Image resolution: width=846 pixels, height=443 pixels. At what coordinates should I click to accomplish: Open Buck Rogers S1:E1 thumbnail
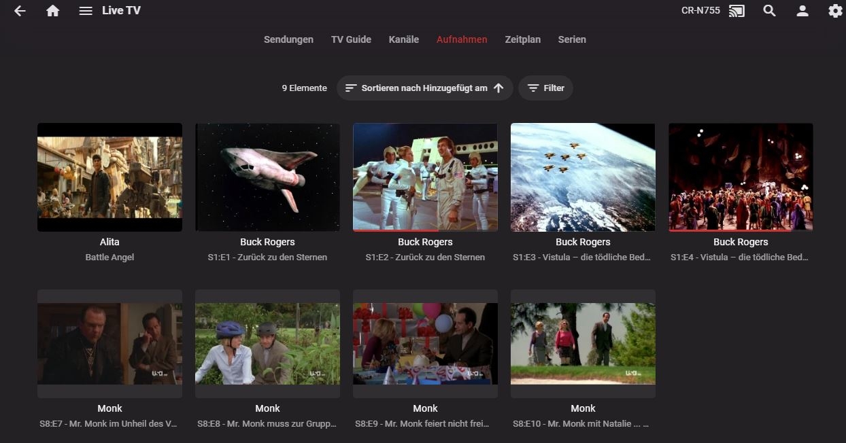point(267,177)
